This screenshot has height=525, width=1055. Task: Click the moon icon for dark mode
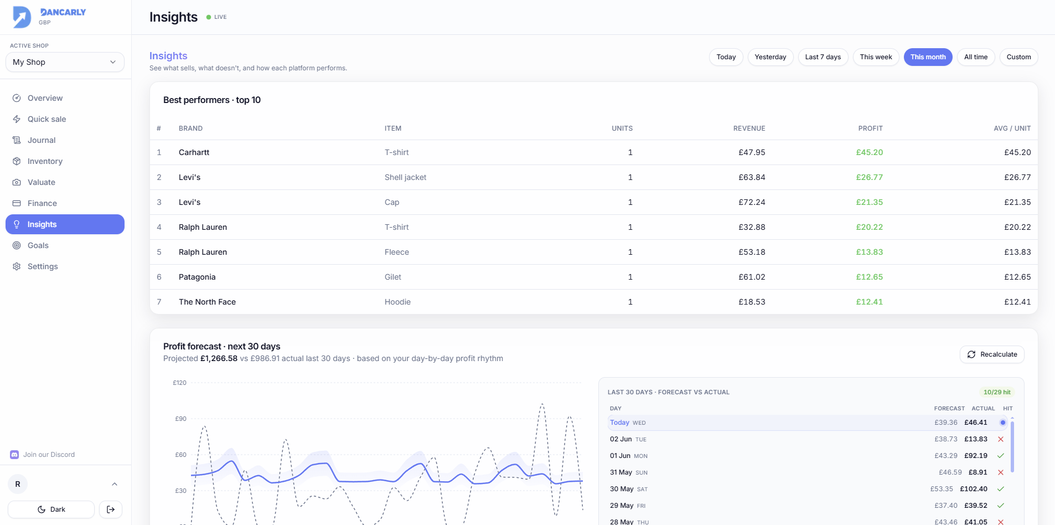click(x=42, y=509)
